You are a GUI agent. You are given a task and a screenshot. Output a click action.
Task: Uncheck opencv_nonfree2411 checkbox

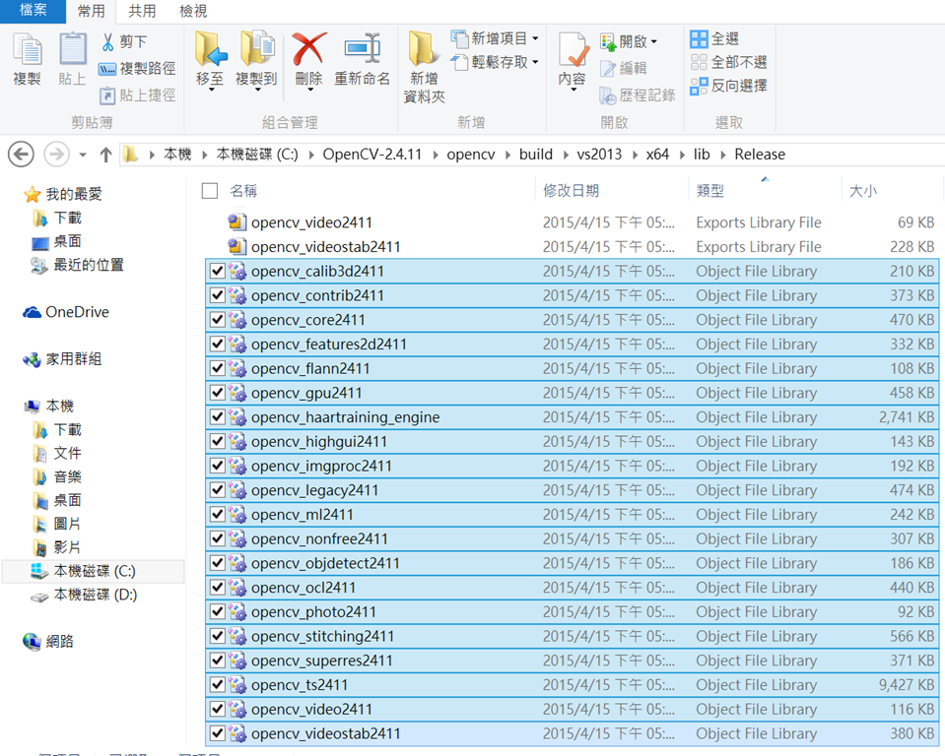click(218, 538)
